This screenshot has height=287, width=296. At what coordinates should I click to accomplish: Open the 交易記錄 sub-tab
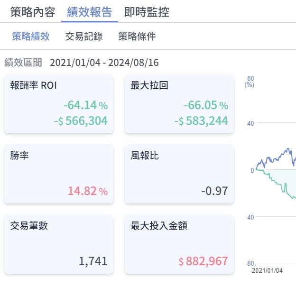(84, 37)
